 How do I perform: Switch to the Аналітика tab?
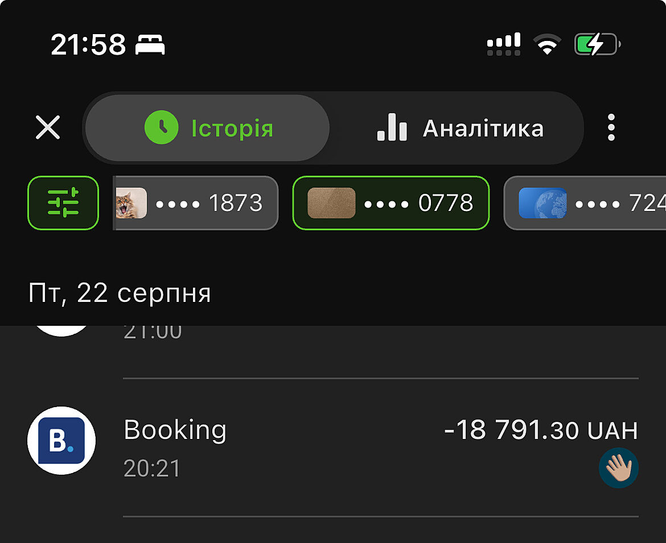[x=460, y=128]
